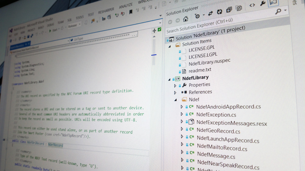Click the green comment-selection toolbar icon
This screenshot has height=171, width=305.
[x=117, y=15]
